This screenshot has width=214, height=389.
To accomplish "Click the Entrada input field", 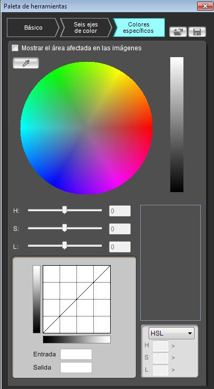I will (76, 354).
